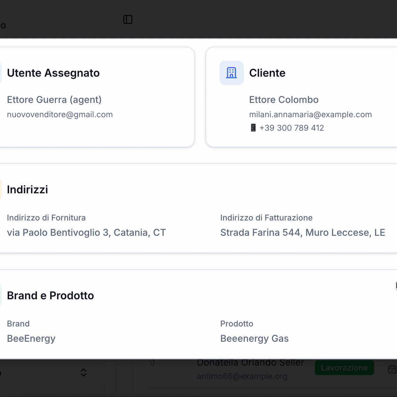Click the Indirizzi section heading
This screenshot has height=397, width=397.
[x=27, y=190]
